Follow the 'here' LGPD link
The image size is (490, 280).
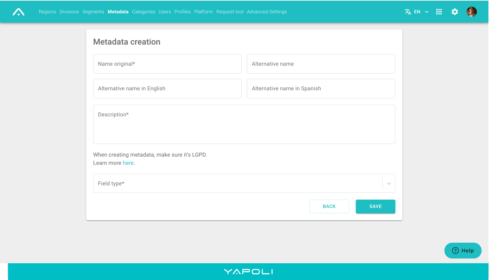click(x=128, y=163)
